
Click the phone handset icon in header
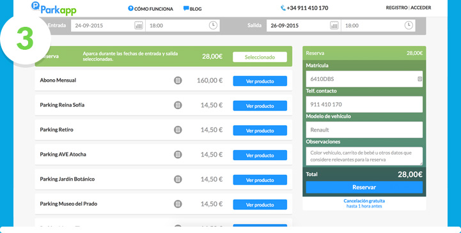(283, 8)
